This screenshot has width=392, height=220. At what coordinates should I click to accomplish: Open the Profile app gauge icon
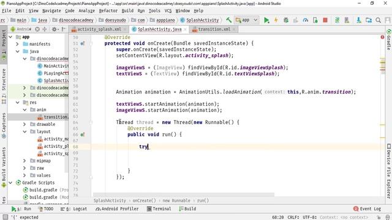coord(305,20)
